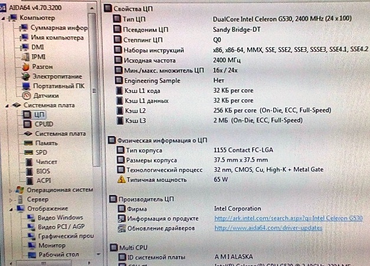The image size is (370, 266).
Task: Open the Суммарная информация icon
Action: tap(24, 28)
